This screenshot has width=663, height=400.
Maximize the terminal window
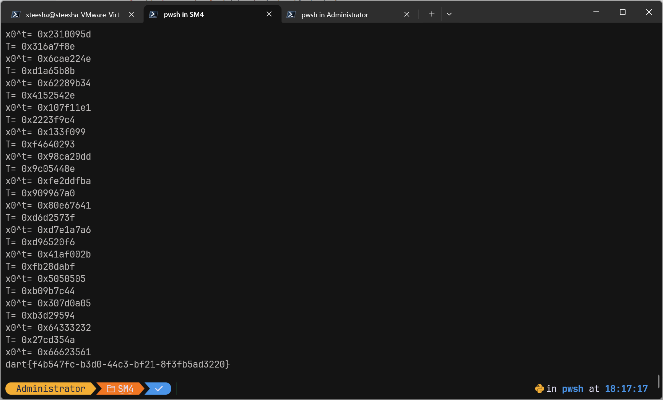point(622,12)
